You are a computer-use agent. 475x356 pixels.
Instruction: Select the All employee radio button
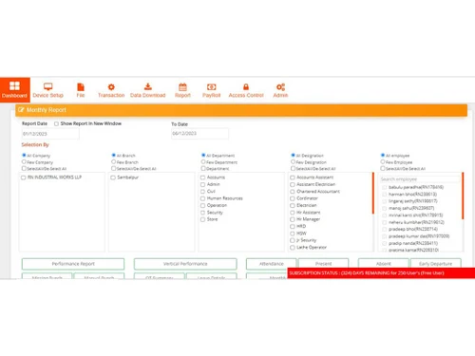(x=383, y=155)
